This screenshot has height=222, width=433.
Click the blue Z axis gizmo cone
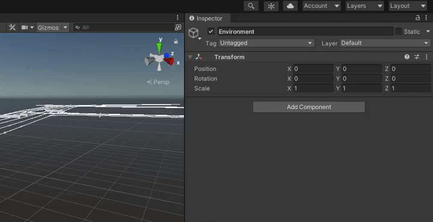pyautogui.click(x=167, y=55)
